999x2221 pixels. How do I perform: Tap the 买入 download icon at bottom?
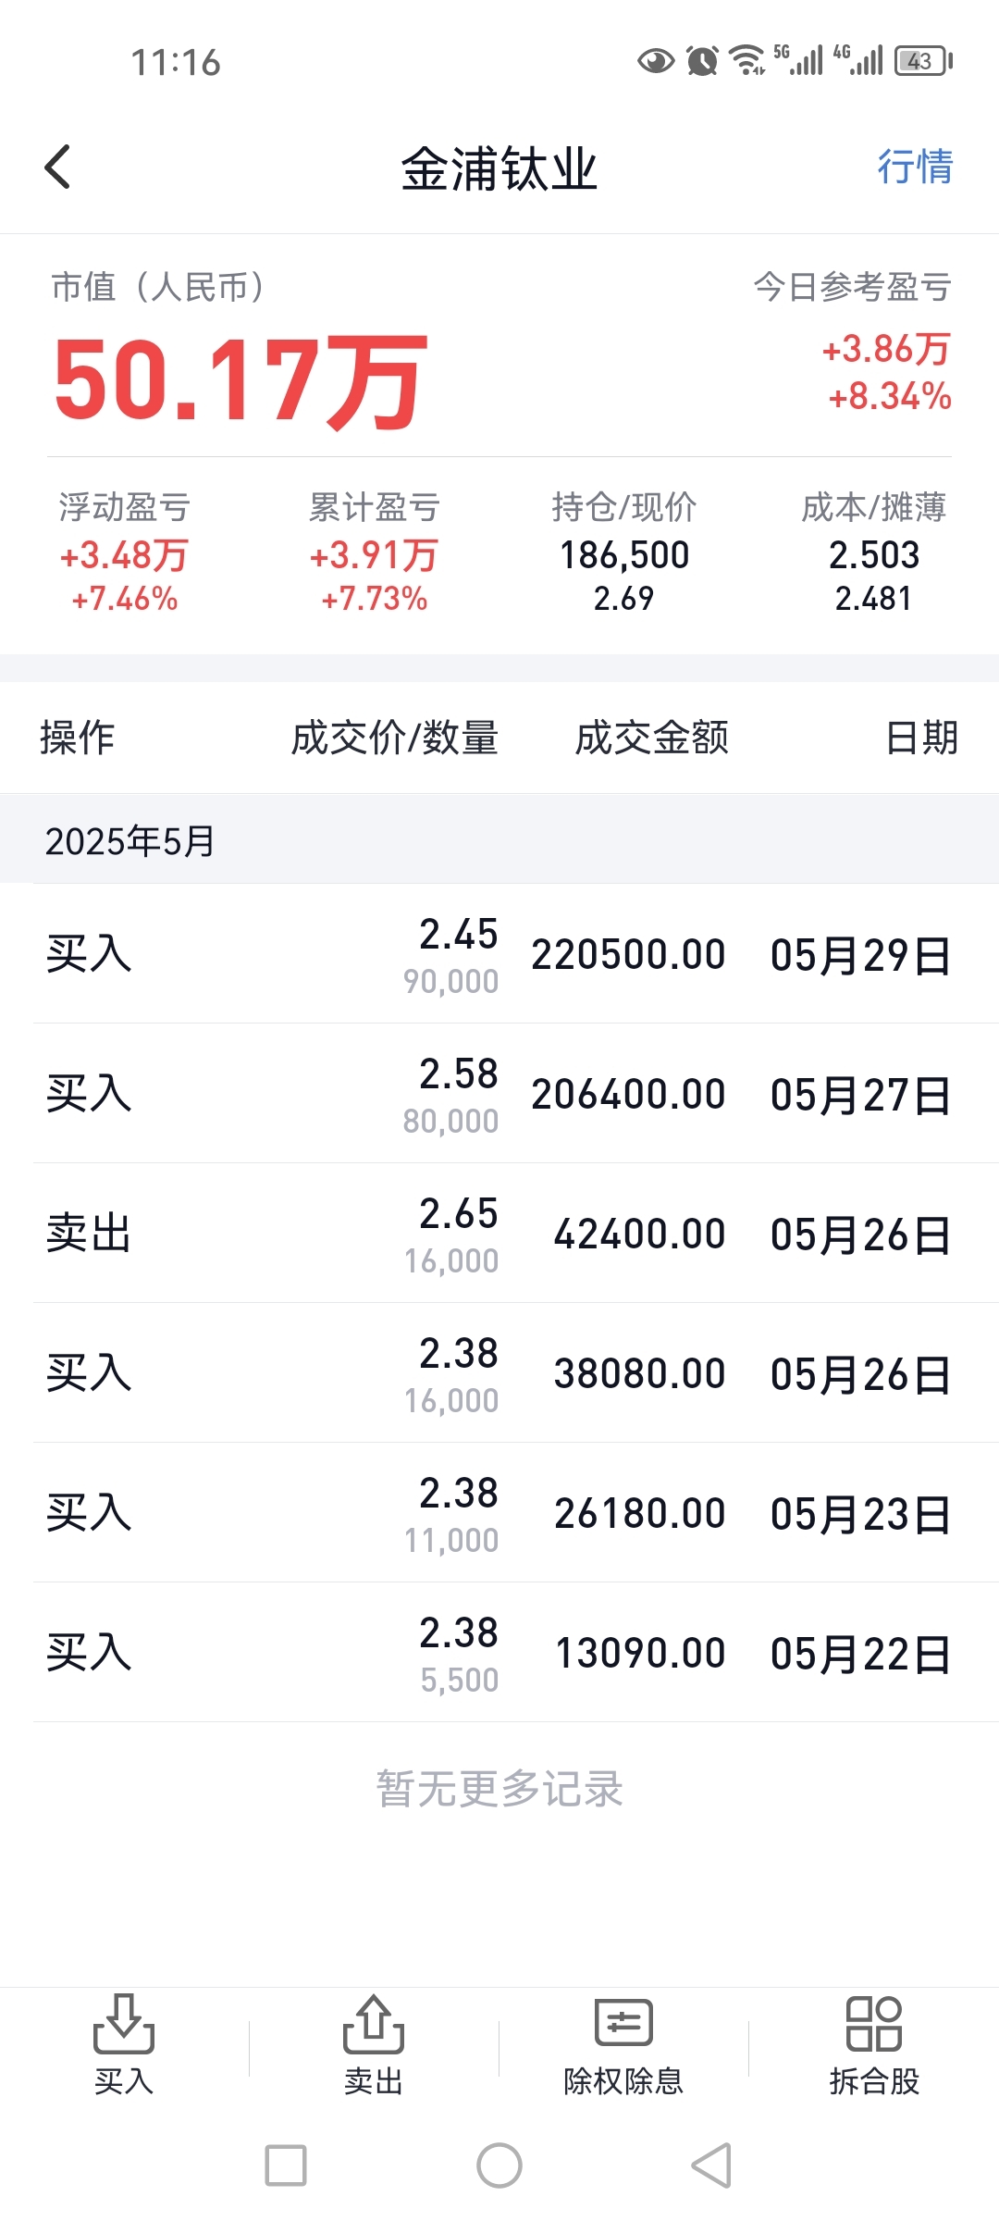(124, 2024)
